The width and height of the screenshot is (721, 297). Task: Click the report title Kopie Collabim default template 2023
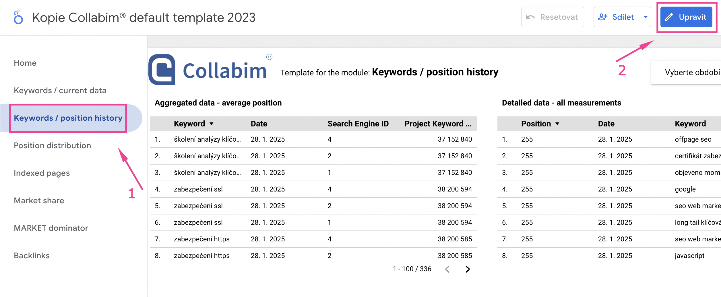144,17
